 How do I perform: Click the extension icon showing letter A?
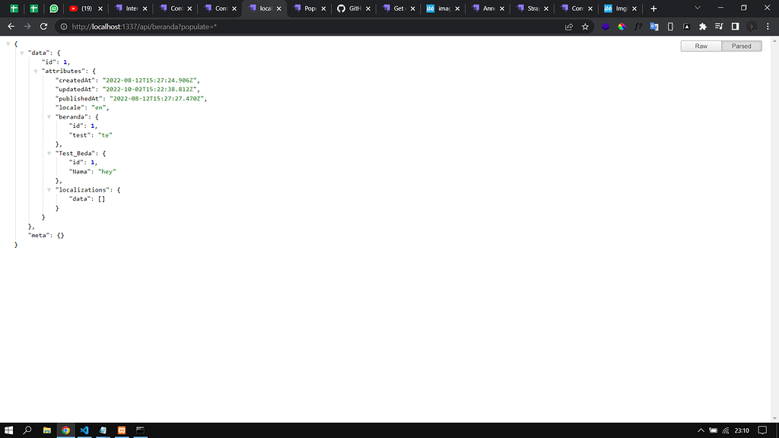687,27
